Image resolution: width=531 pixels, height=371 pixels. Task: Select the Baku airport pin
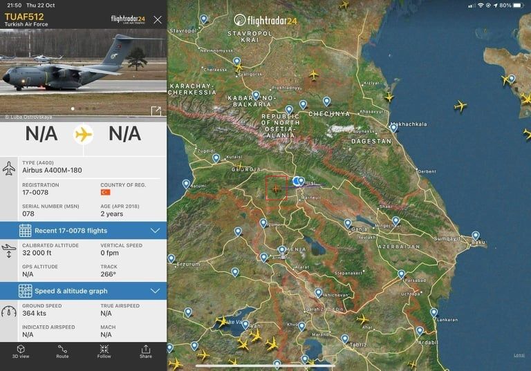tap(476, 236)
